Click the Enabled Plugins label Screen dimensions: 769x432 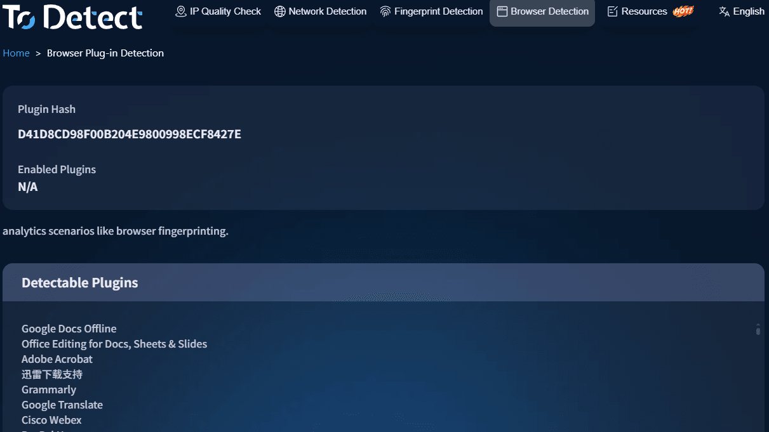57,169
